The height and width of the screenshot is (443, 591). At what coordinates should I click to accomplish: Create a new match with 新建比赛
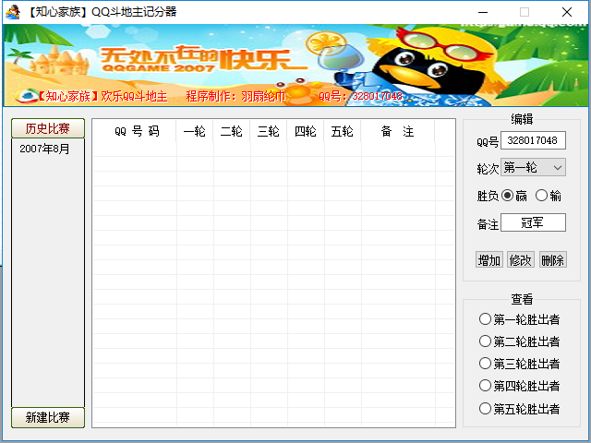[x=48, y=417]
